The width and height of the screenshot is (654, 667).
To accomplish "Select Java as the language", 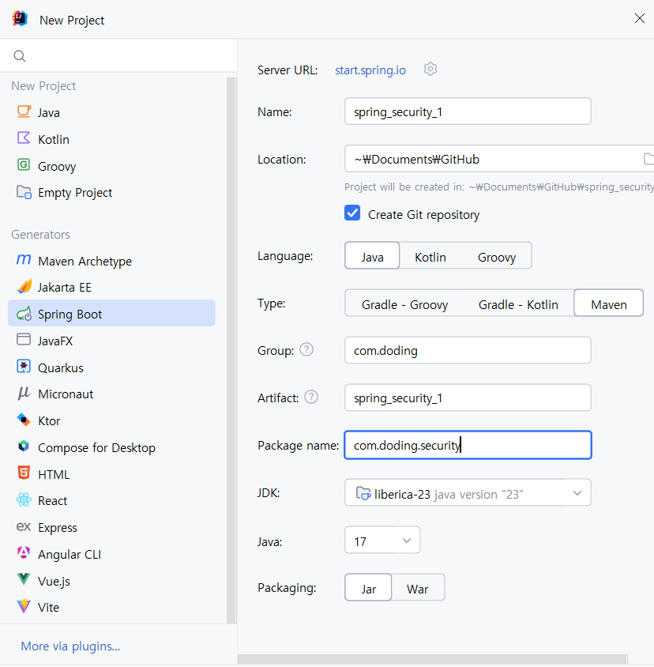I will click(372, 255).
